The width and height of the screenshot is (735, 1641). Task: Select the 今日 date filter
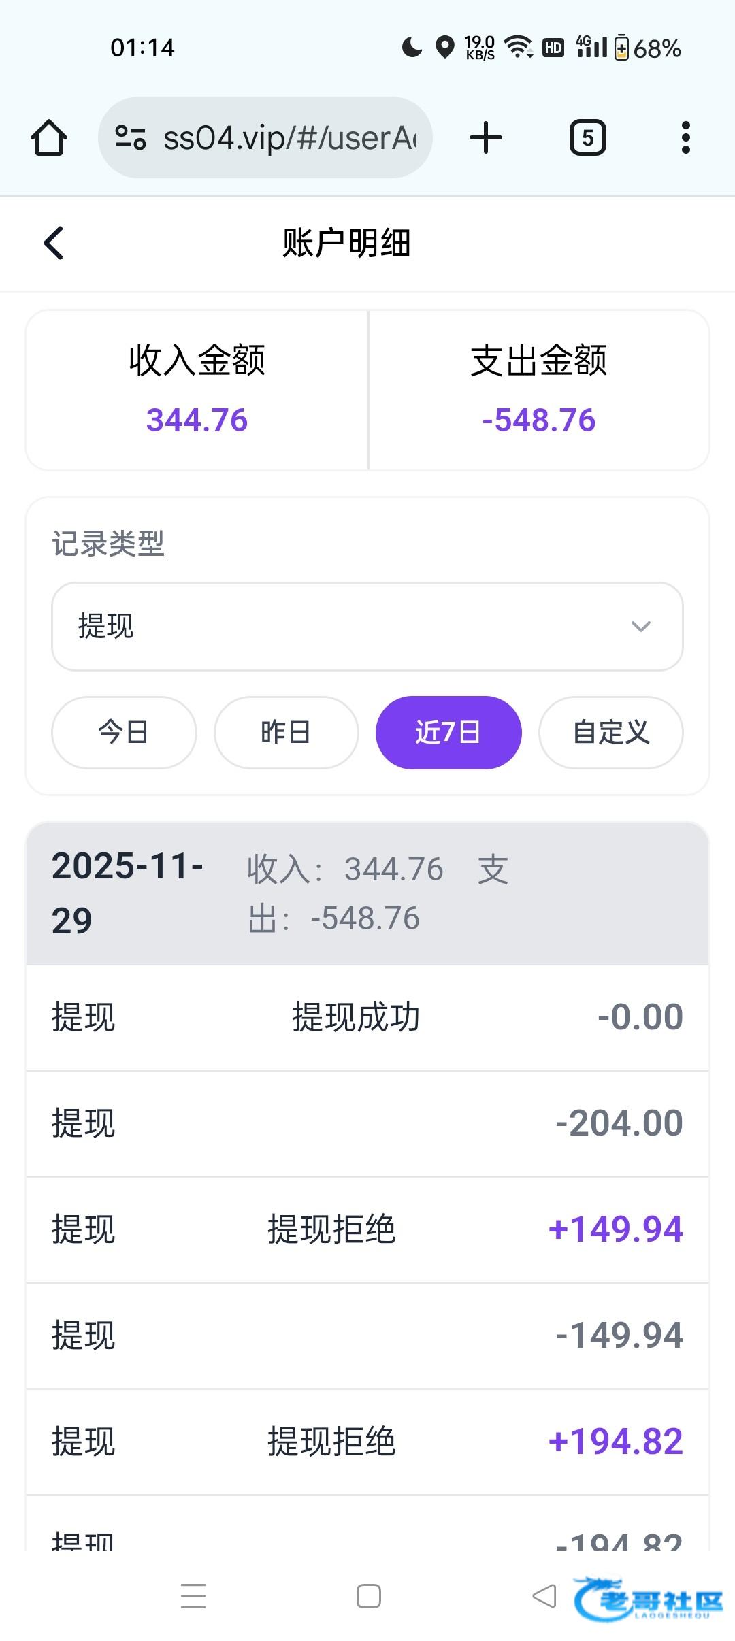click(124, 733)
